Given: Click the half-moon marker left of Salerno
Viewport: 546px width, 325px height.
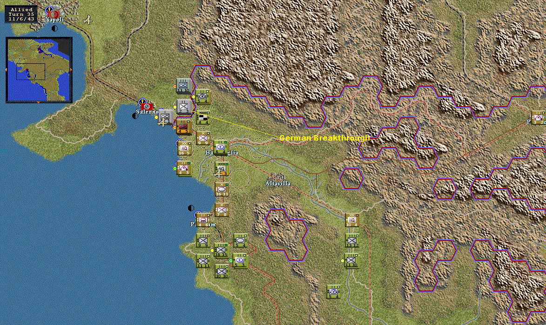Looking at the screenshot, I should pyautogui.click(x=135, y=116).
